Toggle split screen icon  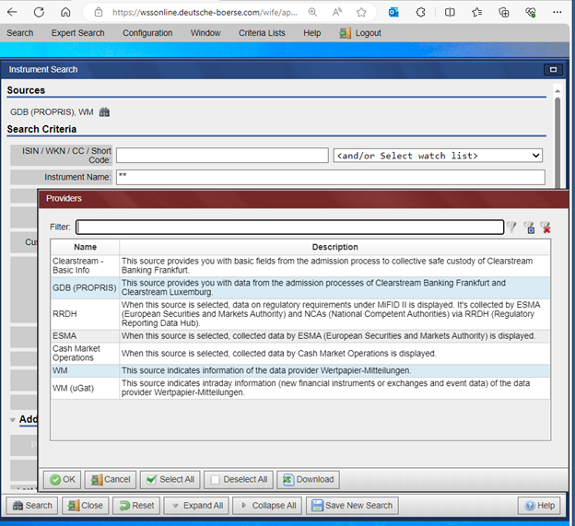pyautogui.click(x=450, y=12)
